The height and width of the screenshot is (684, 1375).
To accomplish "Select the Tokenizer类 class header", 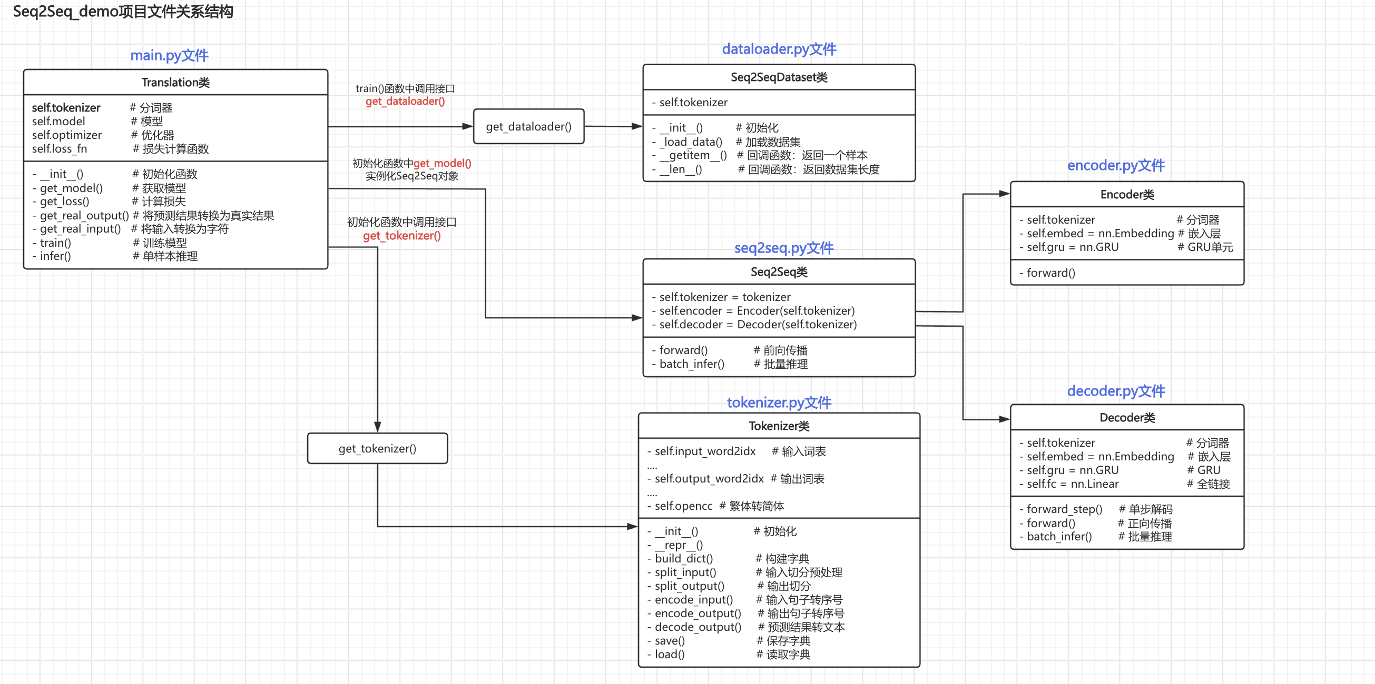I will (778, 426).
